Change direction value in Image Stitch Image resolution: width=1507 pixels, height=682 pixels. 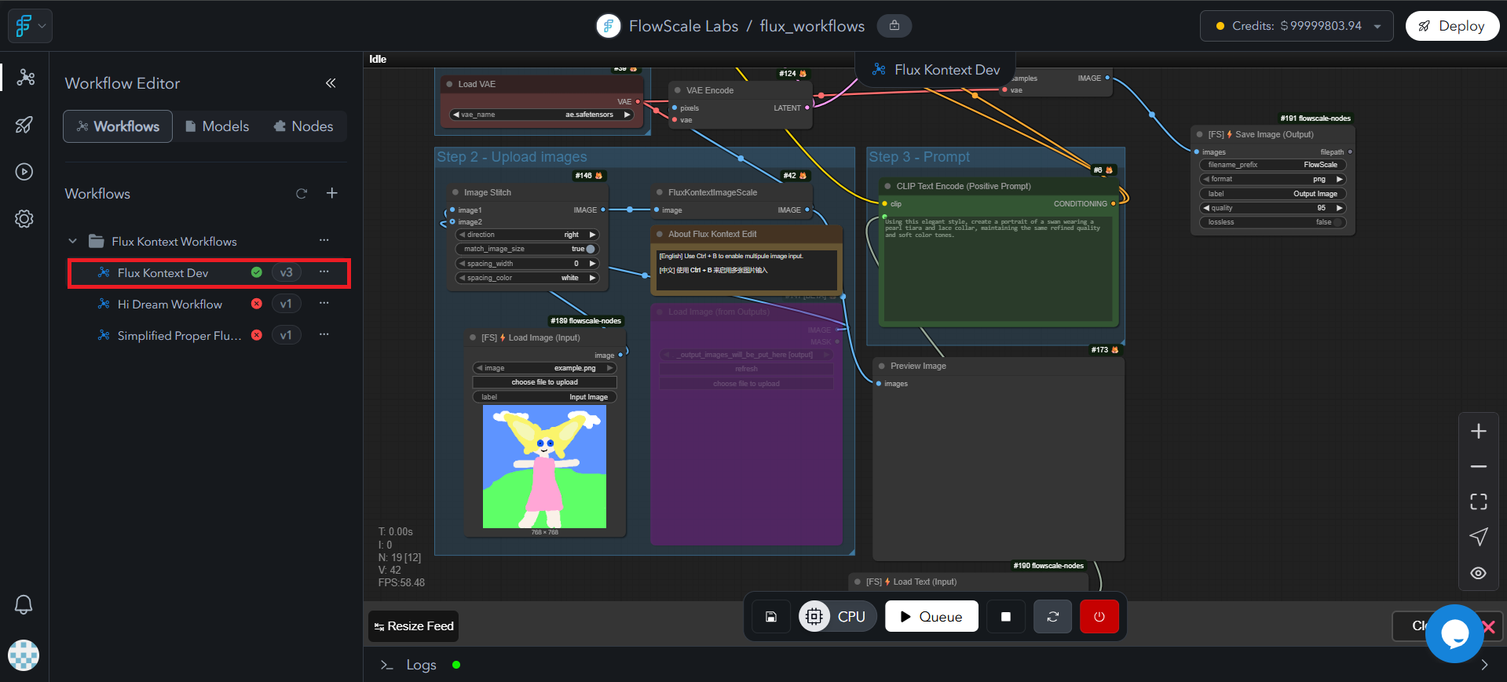(x=527, y=235)
